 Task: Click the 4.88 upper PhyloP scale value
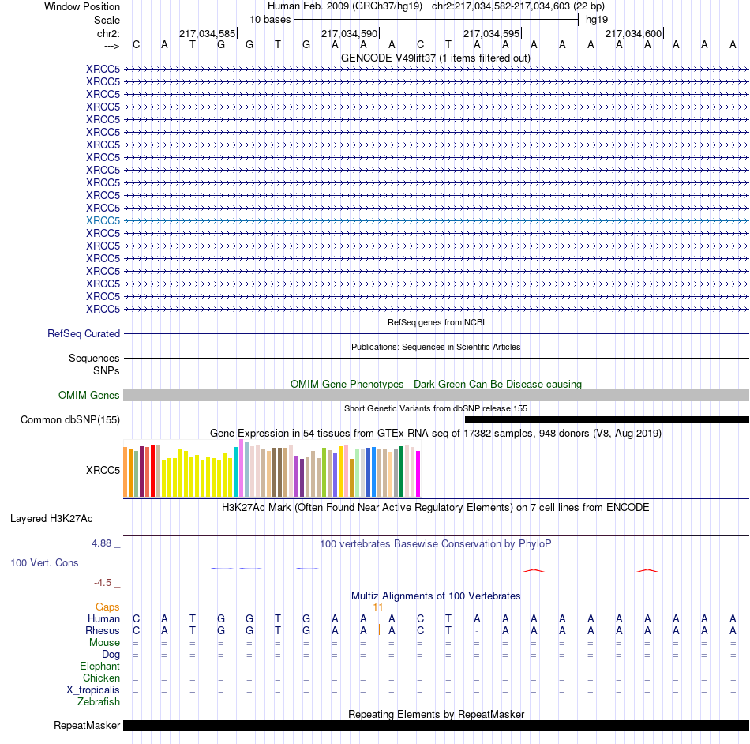point(101,543)
